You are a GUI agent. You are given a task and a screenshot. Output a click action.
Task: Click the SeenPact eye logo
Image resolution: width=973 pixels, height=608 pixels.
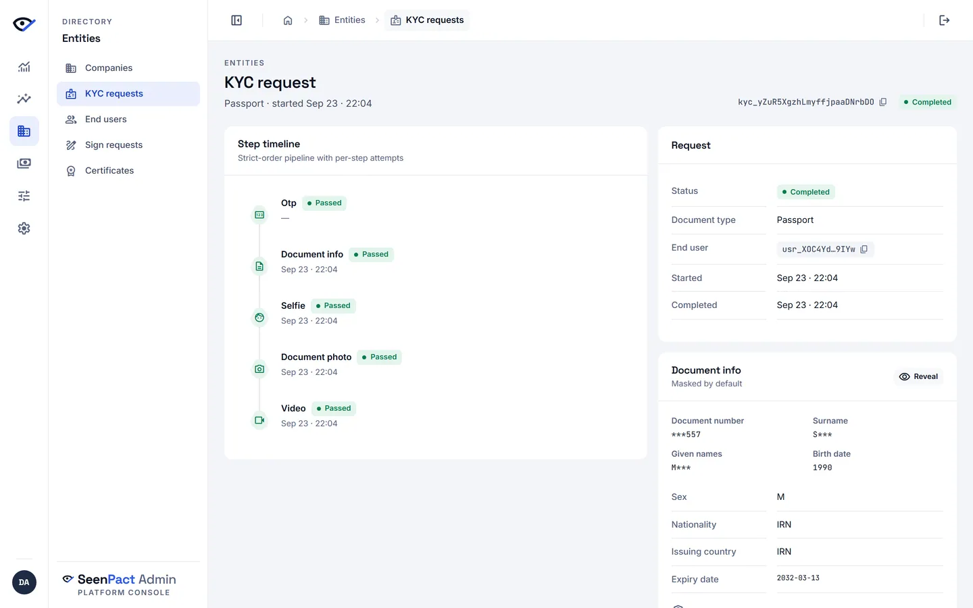24,24
